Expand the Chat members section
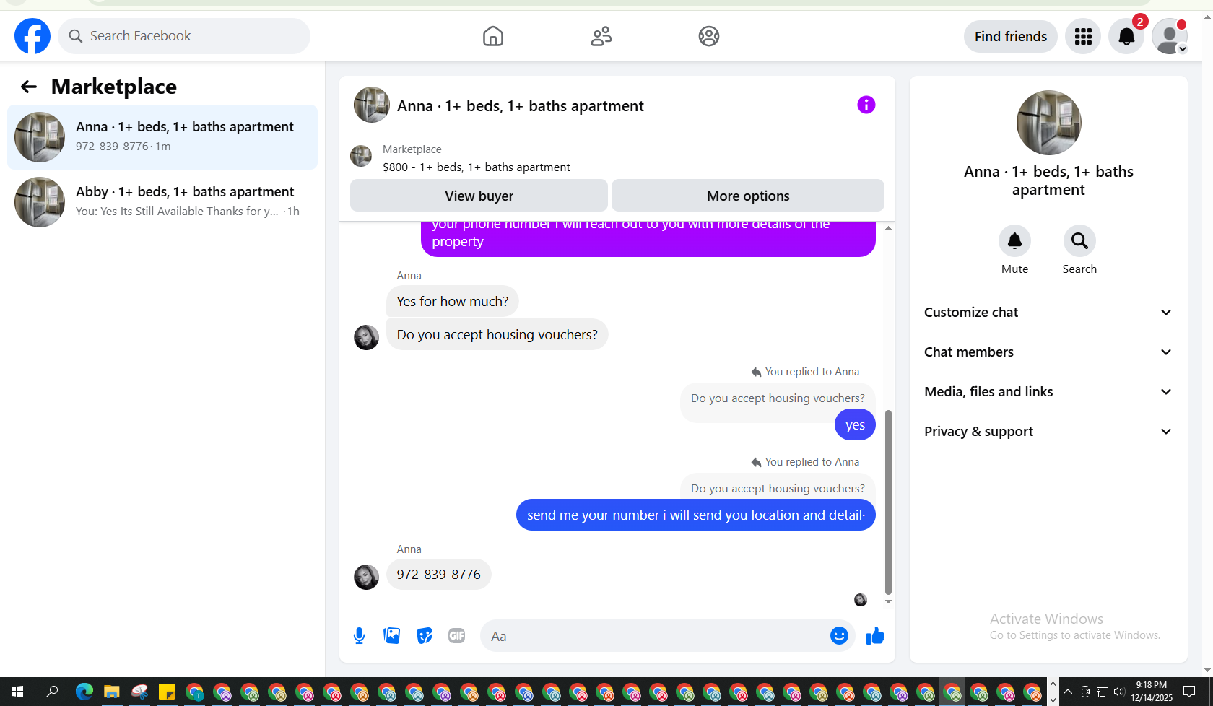Image resolution: width=1213 pixels, height=706 pixels. click(1048, 352)
